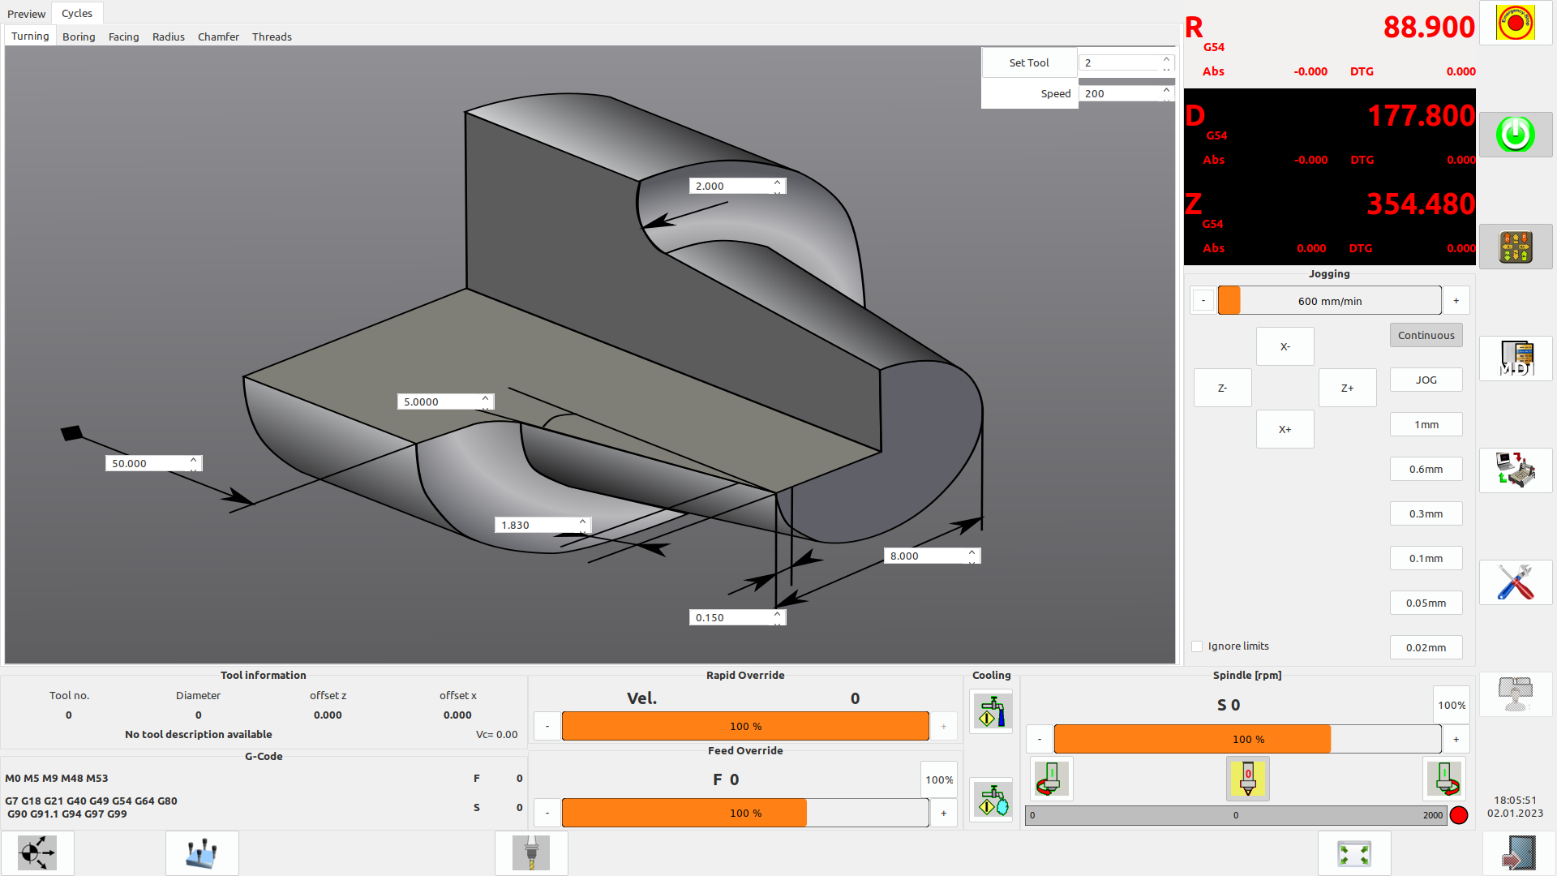Open the Facing cycle tab
The width and height of the screenshot is (1557, 876).
[x=124, y=36]
